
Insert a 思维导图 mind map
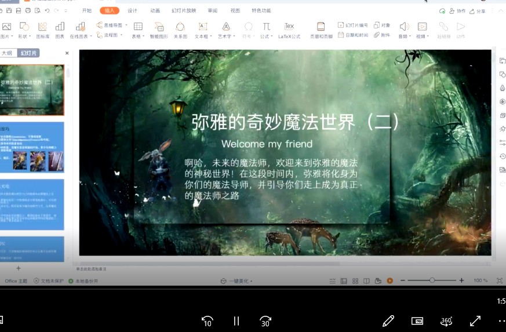point(110,25)
